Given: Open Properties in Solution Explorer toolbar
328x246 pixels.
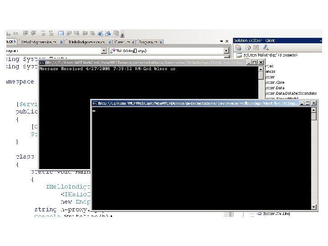Looking at the screenshot, I should [x=238, y=48].
